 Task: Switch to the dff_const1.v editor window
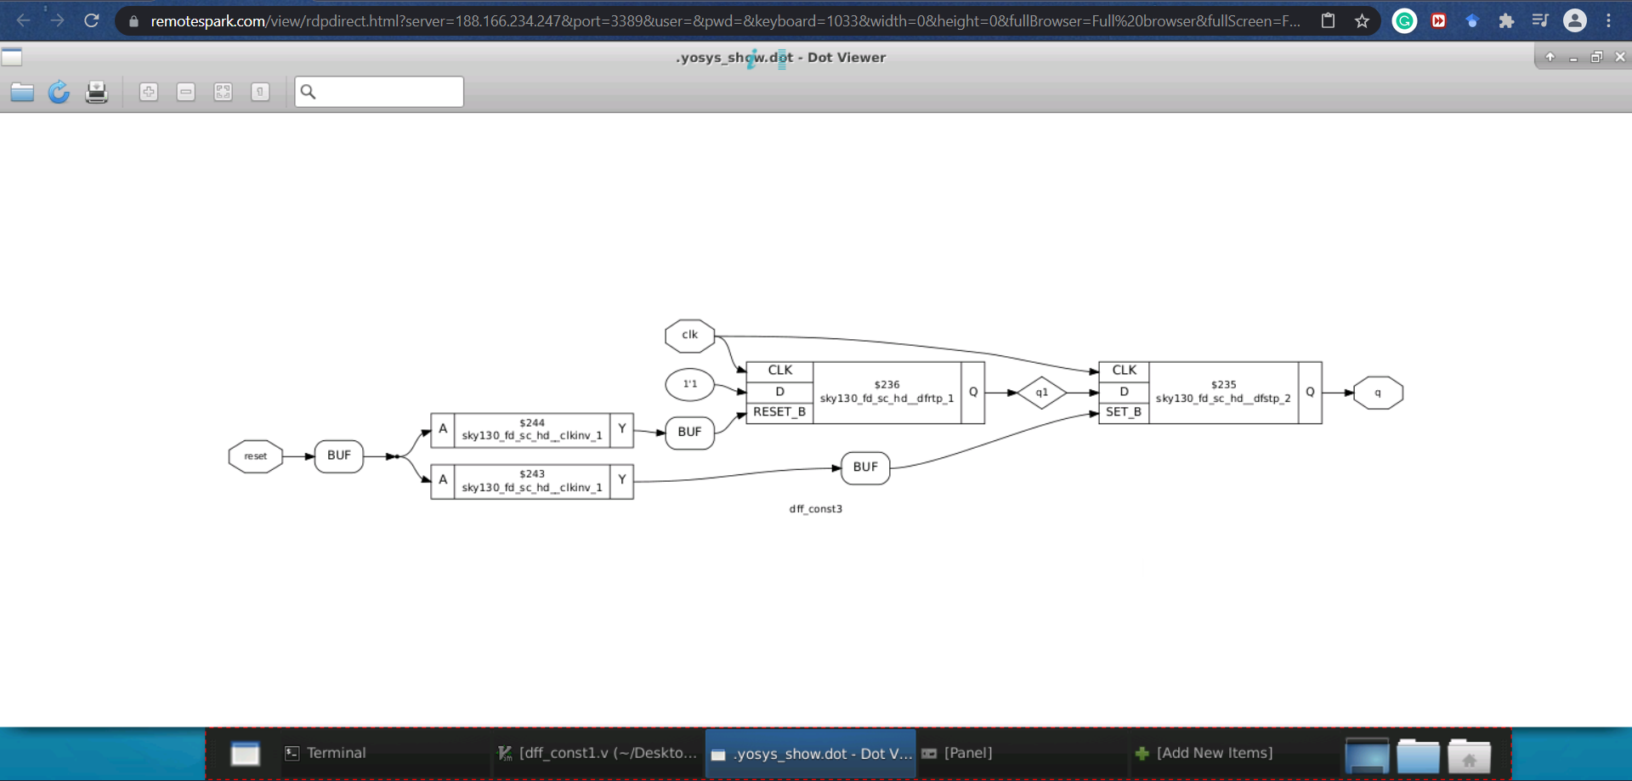[595, 753]
